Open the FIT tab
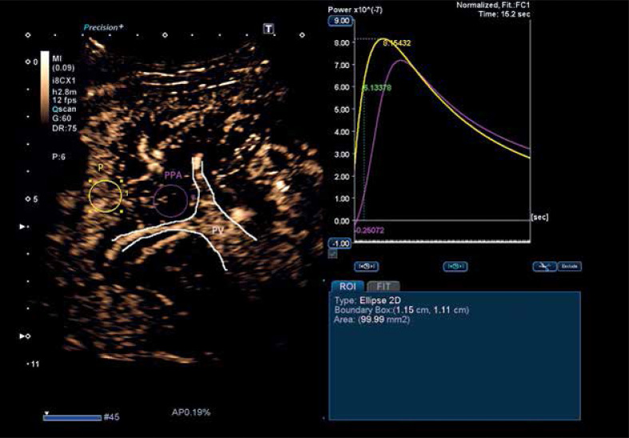 click(383, 285)
